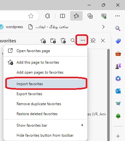
Task: Open Browser essentials heart icon
Action: click(104, 16)
